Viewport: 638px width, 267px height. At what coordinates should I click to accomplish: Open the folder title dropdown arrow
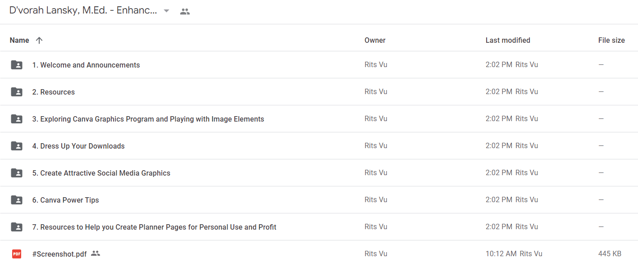tap(166, 11)
